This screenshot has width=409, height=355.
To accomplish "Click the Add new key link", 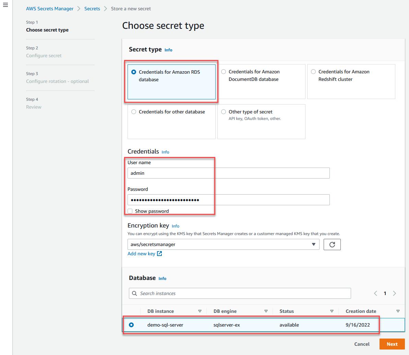I will (141, 254).
